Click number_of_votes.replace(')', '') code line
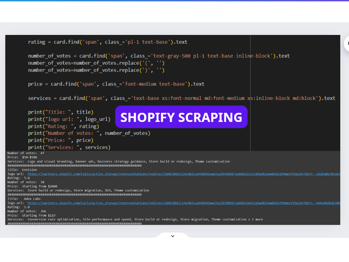 click(96, 70)
